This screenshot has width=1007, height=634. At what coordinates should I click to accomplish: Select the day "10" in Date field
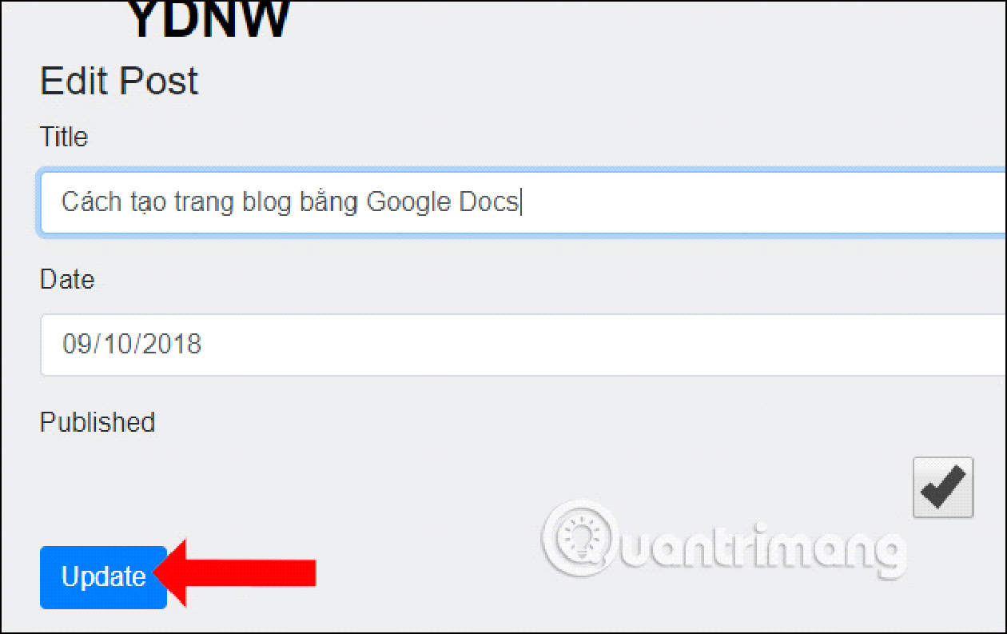click(116, 345)
